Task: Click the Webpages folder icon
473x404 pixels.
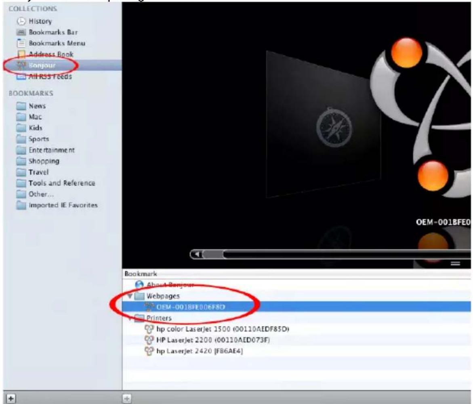Action: pyautogui.click(x=139, y=296)
